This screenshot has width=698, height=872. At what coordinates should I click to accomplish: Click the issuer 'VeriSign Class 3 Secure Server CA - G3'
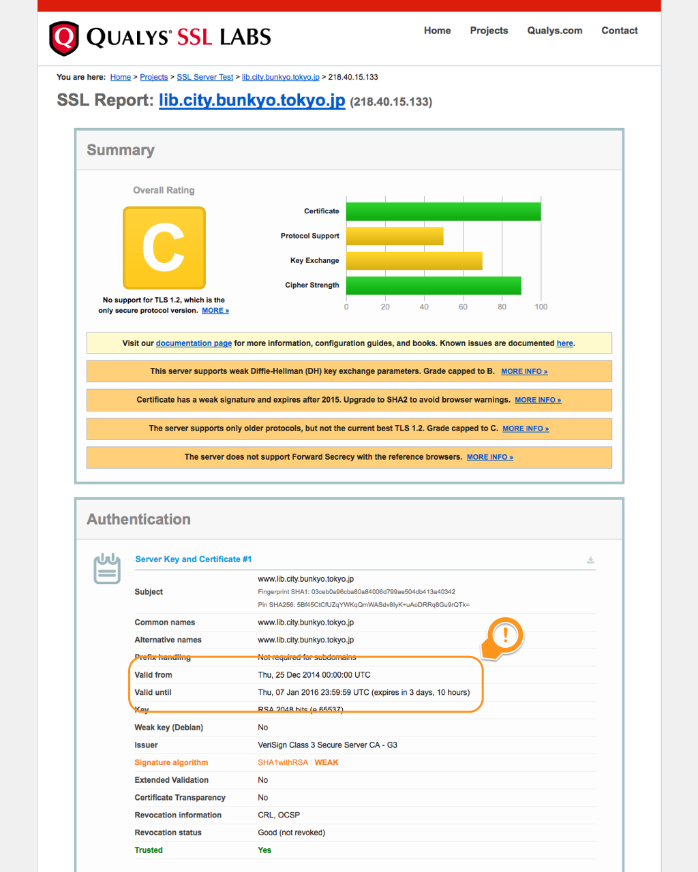click(x=328, y=745)
